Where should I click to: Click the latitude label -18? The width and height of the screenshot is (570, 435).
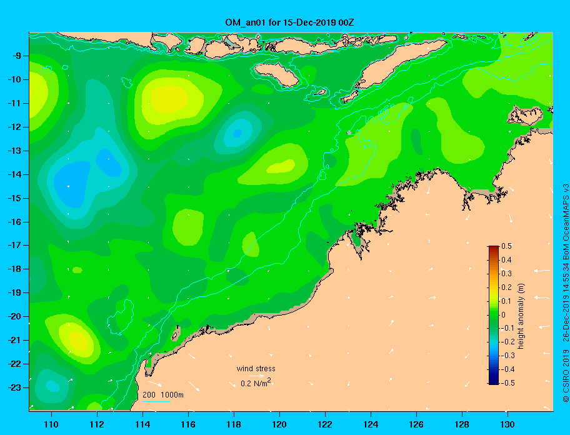(x=15, y=269)
